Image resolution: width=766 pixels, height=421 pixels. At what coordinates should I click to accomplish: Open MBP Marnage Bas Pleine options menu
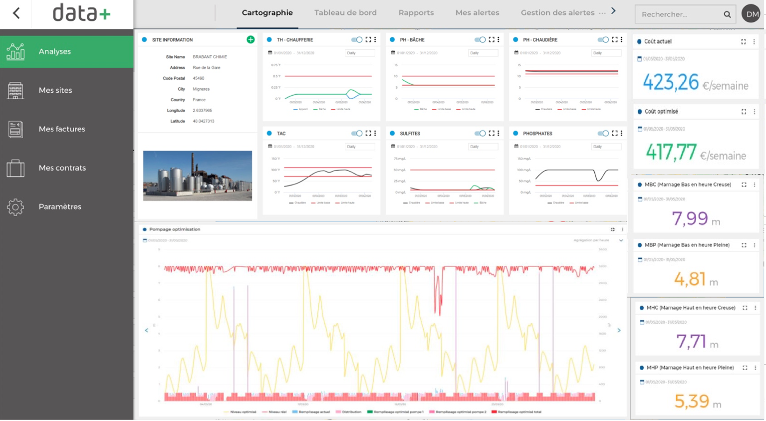pos(755,245)
